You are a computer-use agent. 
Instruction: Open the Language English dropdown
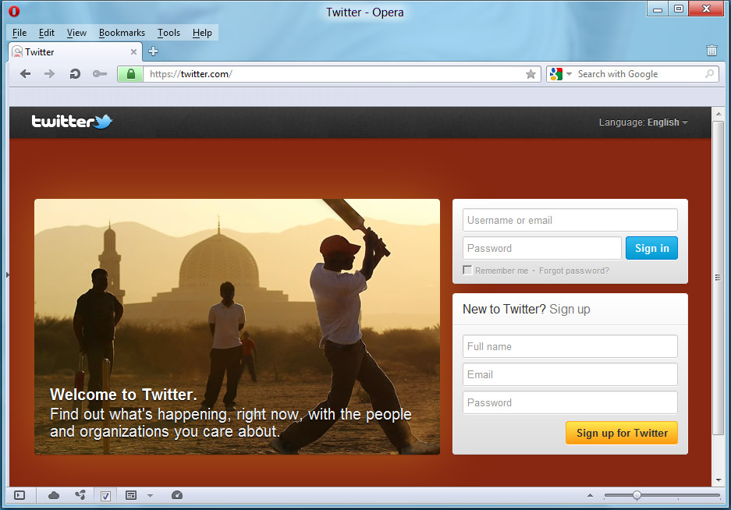point(644,122)
